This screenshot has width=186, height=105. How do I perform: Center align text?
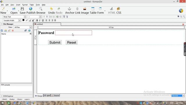point(49,20)
